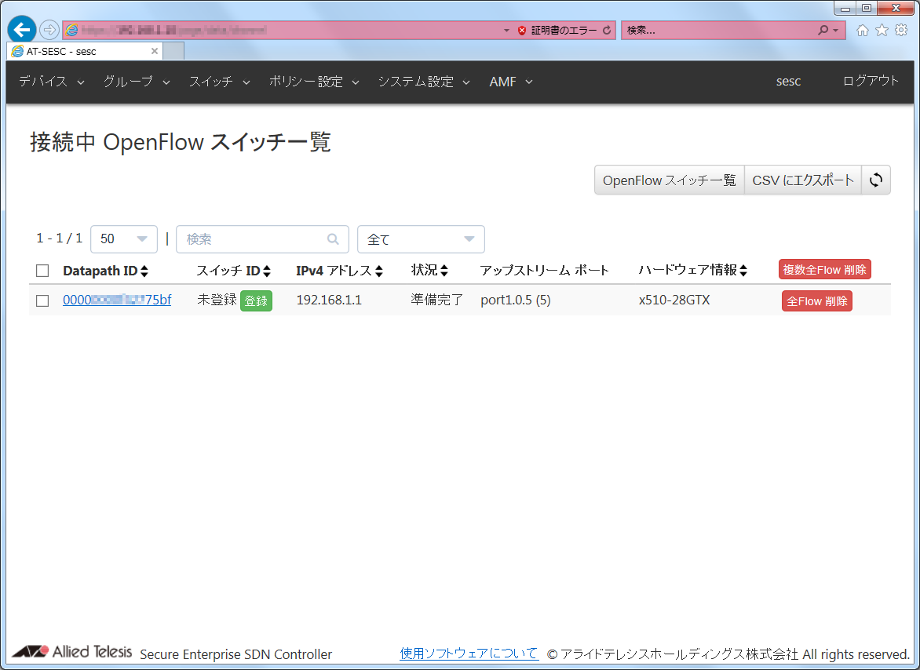Click the 準備完了 status cell
The width and height of the screenshot is (920, 670).
tap(436, 300)
